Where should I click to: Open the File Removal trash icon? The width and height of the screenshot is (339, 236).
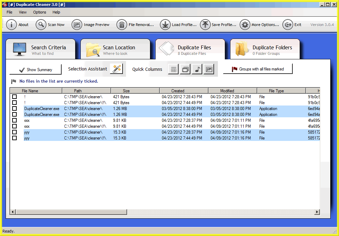point(122,25)
